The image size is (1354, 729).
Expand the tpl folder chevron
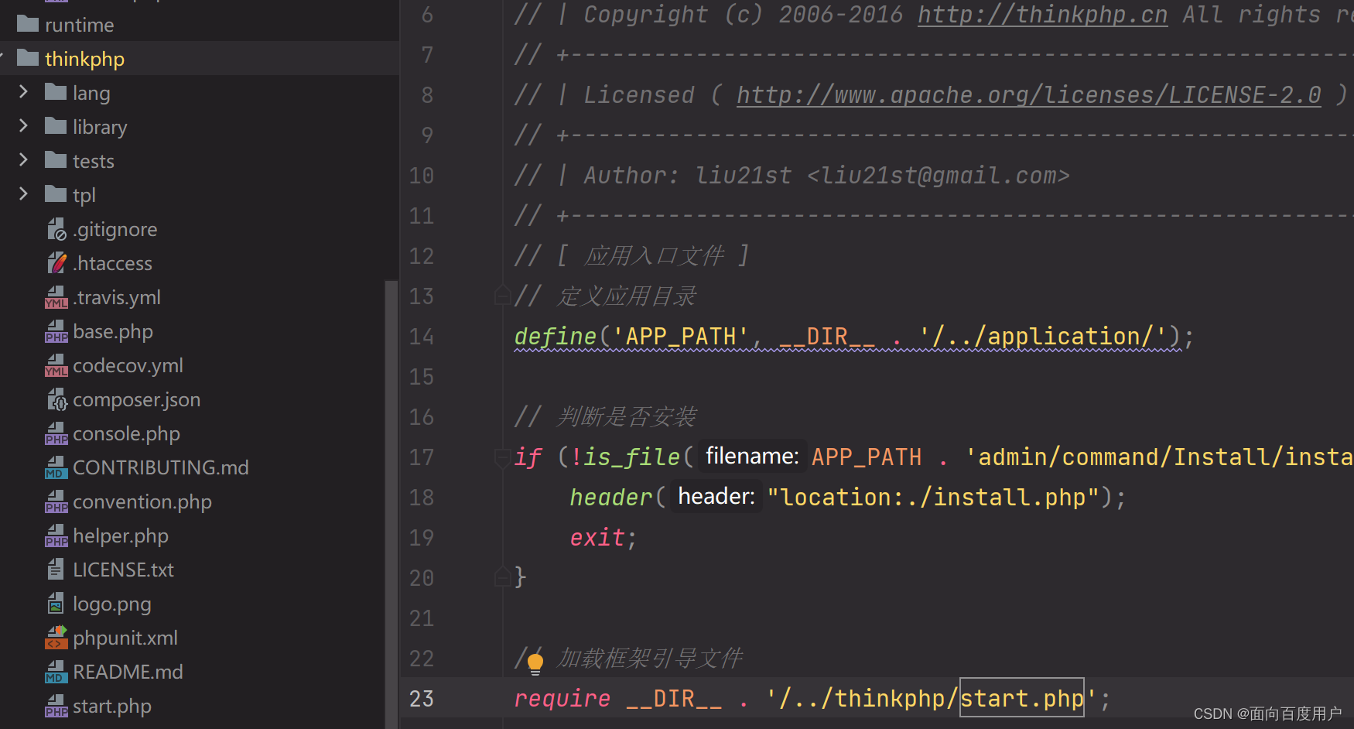click(x=23, y=194)
